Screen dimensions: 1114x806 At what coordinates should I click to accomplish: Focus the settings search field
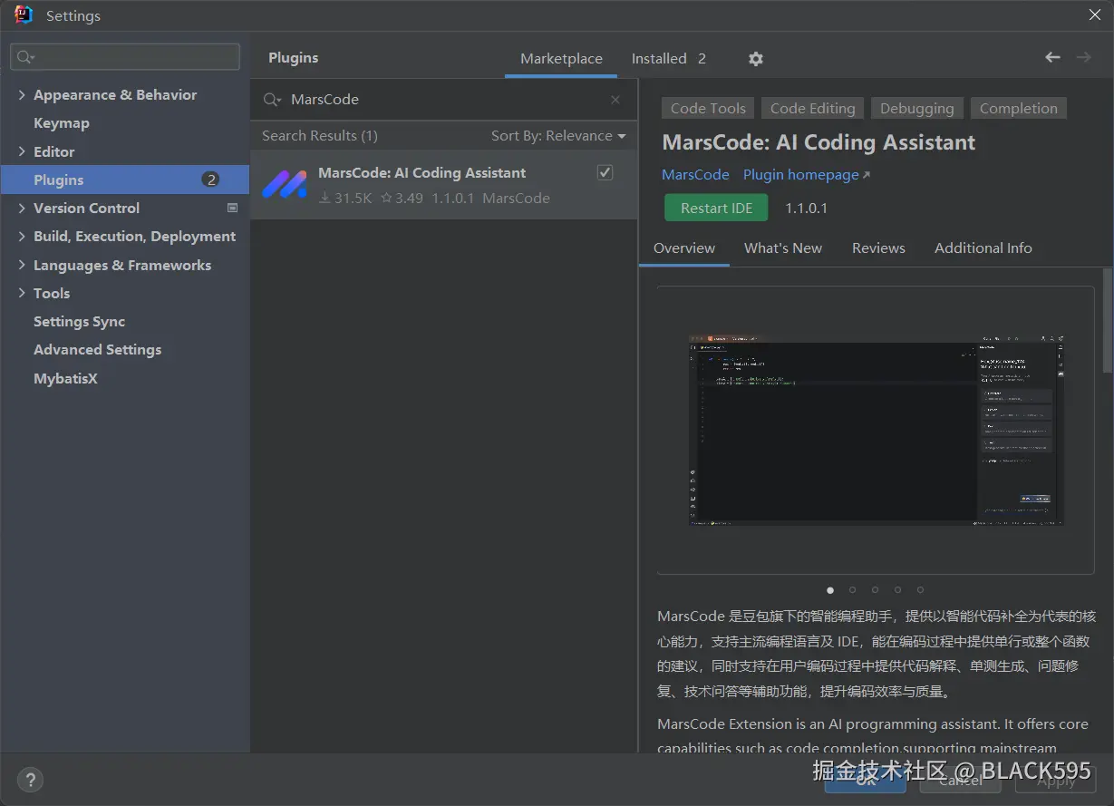click(x=125, y=57)
